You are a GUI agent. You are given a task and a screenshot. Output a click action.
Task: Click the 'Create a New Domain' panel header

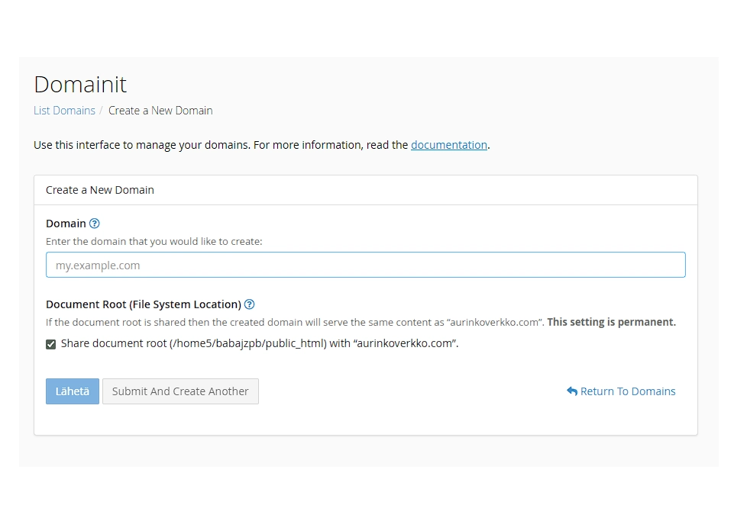[100, 190]
